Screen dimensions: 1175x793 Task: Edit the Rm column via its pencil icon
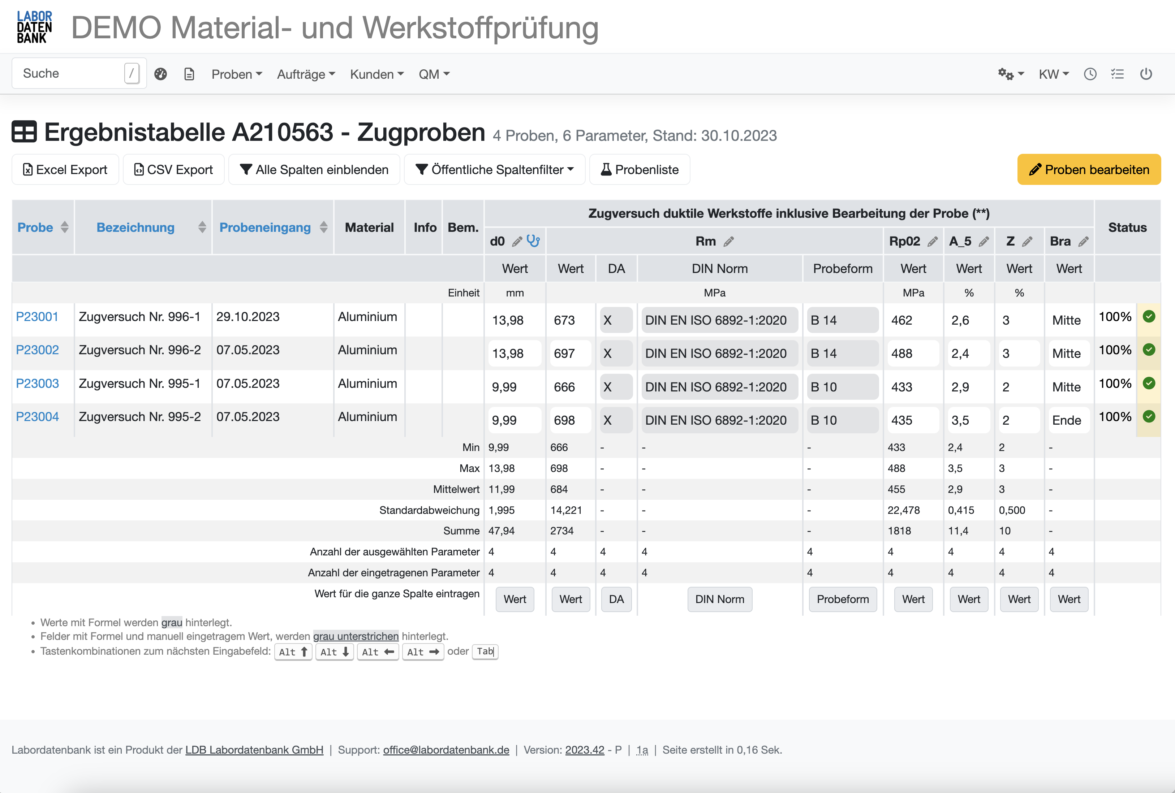729,241
